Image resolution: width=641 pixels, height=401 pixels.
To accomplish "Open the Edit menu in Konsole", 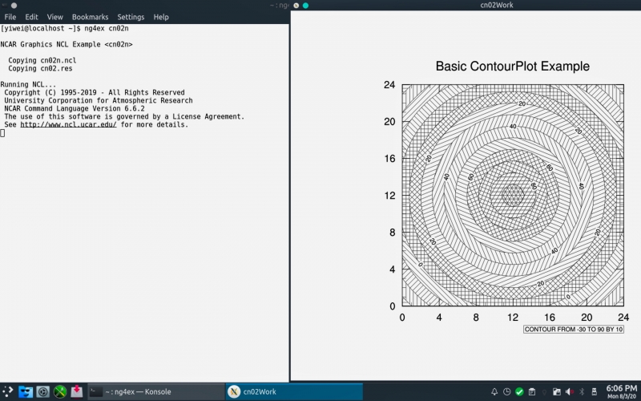I will (31, 17).
